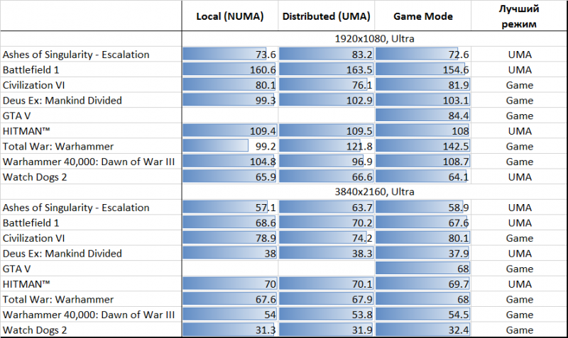Select the Local (NUMA) column header
The width and height of the screenshot is (568, 338).
(230, 16)
